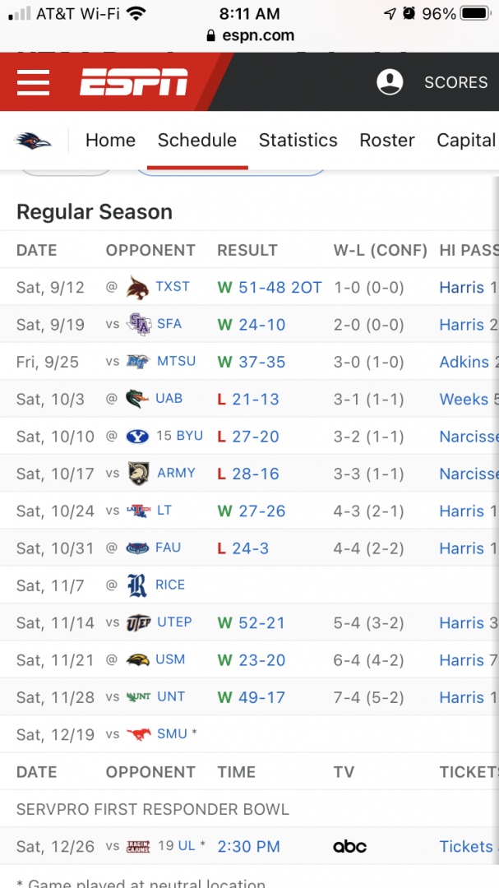The height and width of the screenshot is (888, 499).
Task: Tap the UTEP Miners logo
Action: [138, 623]
